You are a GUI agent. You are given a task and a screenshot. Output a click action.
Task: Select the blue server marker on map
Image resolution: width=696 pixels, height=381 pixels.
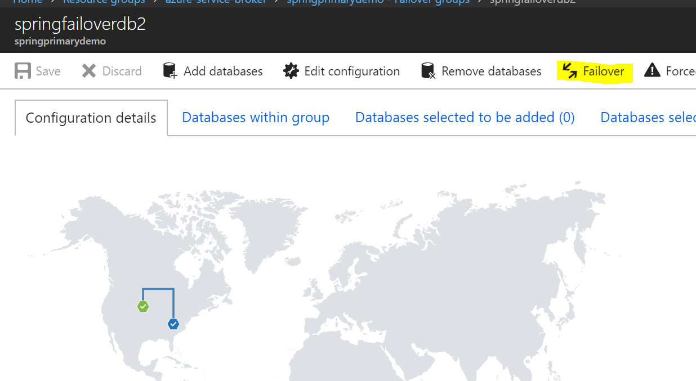coord(173,324)
